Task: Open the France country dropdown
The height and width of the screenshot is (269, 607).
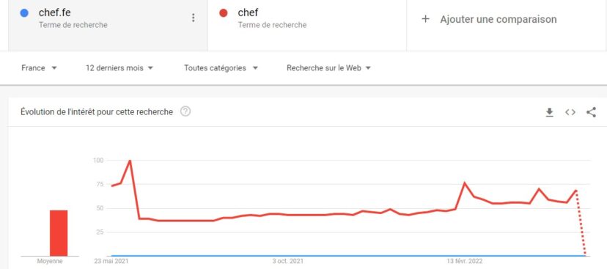Action: 39,68
